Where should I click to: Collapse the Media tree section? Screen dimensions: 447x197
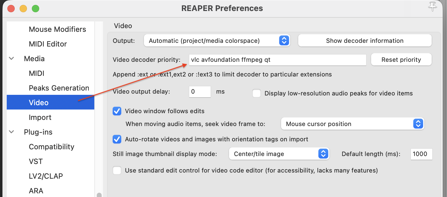(12, 58)
